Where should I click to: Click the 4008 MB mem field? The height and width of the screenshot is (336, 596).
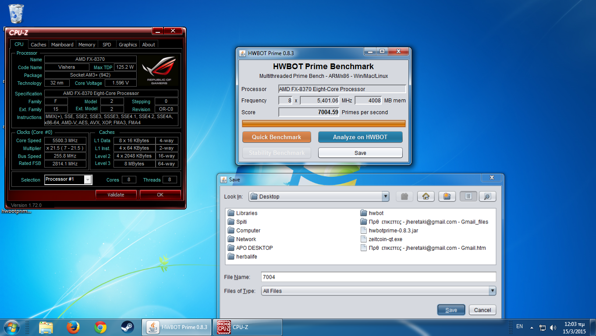[368, 100]
